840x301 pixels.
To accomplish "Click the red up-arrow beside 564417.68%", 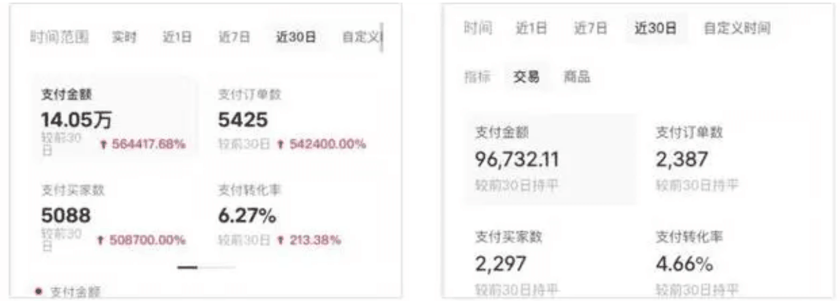I will pyautogui.click(x=103, y=145).
